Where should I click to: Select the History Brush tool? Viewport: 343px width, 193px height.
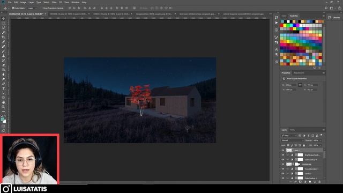point(3,61)
